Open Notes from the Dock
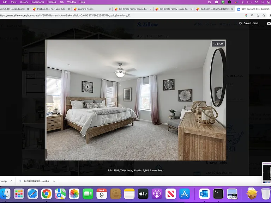Image resolution: width=271 pixels, height=203 pixels. tap(129, 194)
